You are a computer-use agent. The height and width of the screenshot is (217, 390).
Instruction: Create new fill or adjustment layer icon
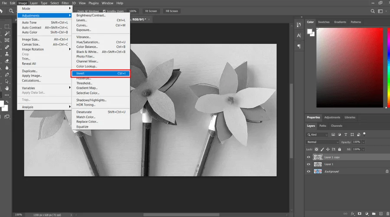367,214
